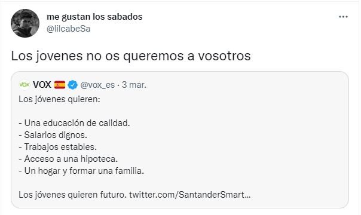Screen dimensions: 361x215
Task: Open the VOX logo avatar in quoted tweet
Action: (25, 85)
